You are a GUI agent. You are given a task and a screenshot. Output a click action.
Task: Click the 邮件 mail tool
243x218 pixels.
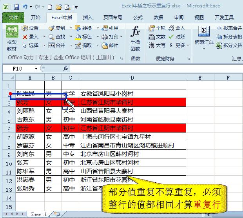tap(110, 45)
